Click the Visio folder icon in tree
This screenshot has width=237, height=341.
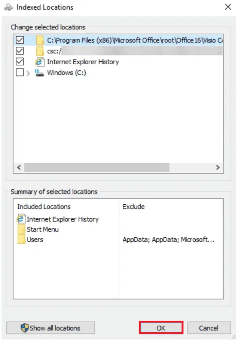[39, 40]
